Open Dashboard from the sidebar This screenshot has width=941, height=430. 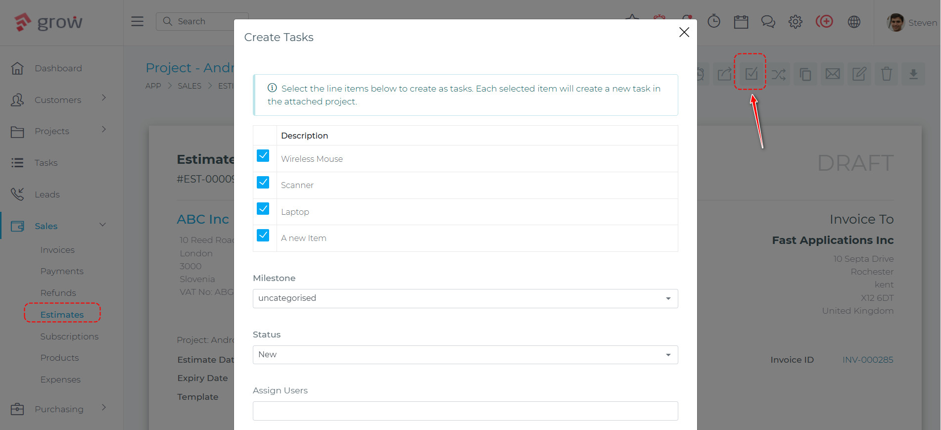click(x=58, y=68)
